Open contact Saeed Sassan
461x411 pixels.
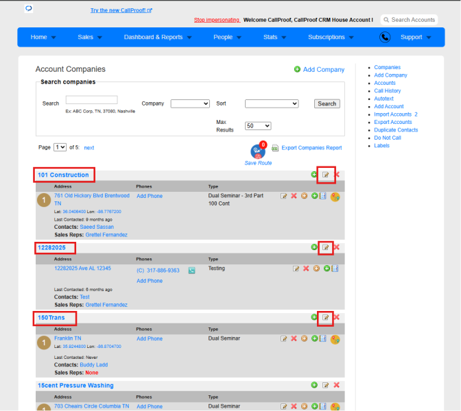pyautogui.click(x=97, y=227)
